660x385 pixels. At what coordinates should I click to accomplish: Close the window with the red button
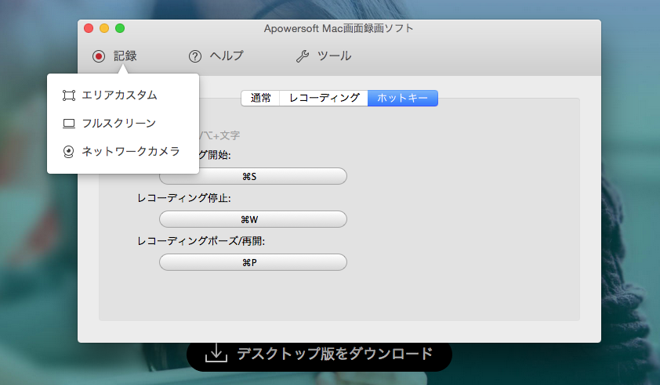pyautogui.click(x=89, y=28)
